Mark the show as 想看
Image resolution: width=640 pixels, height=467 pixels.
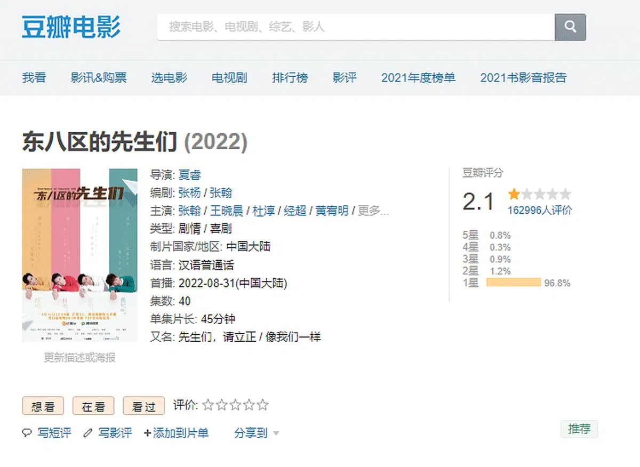pos(43,406)
